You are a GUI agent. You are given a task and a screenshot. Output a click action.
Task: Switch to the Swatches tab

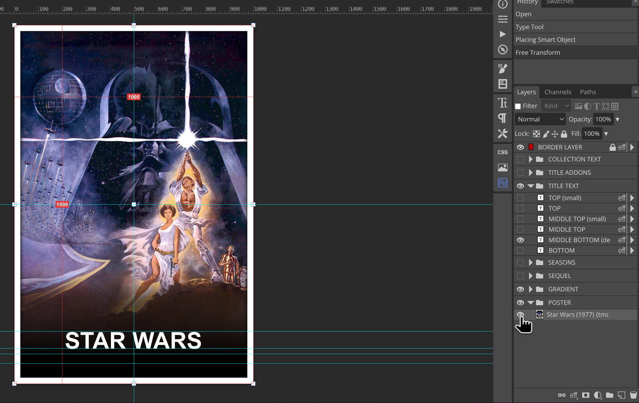coord(560,2)
